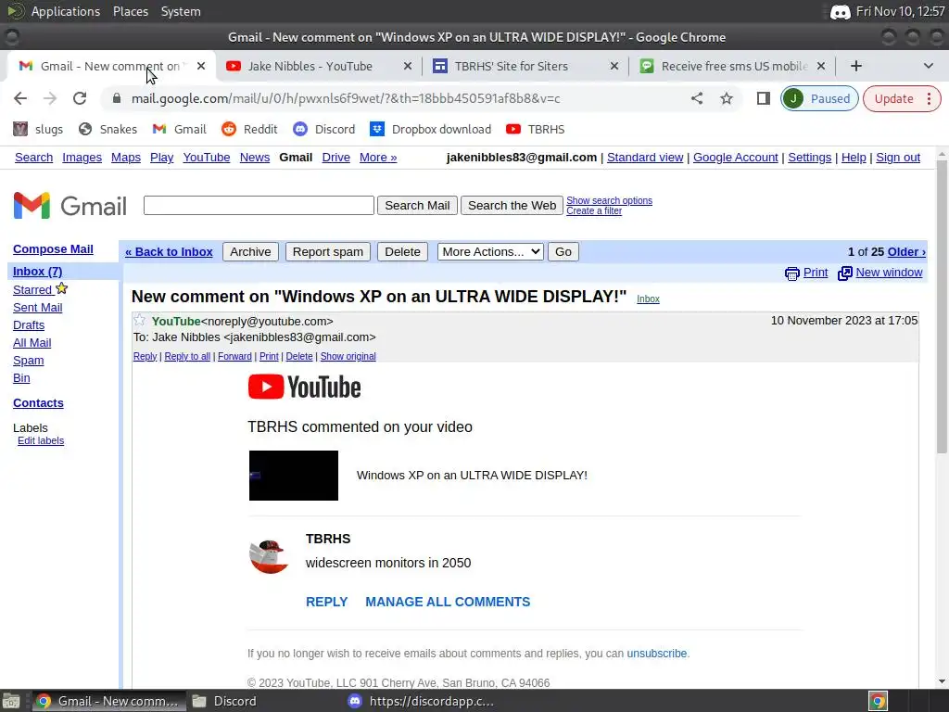Close the TBRHS' Site for Siters tab
Viewport: 949px width, 712px height.
[614, 66]
